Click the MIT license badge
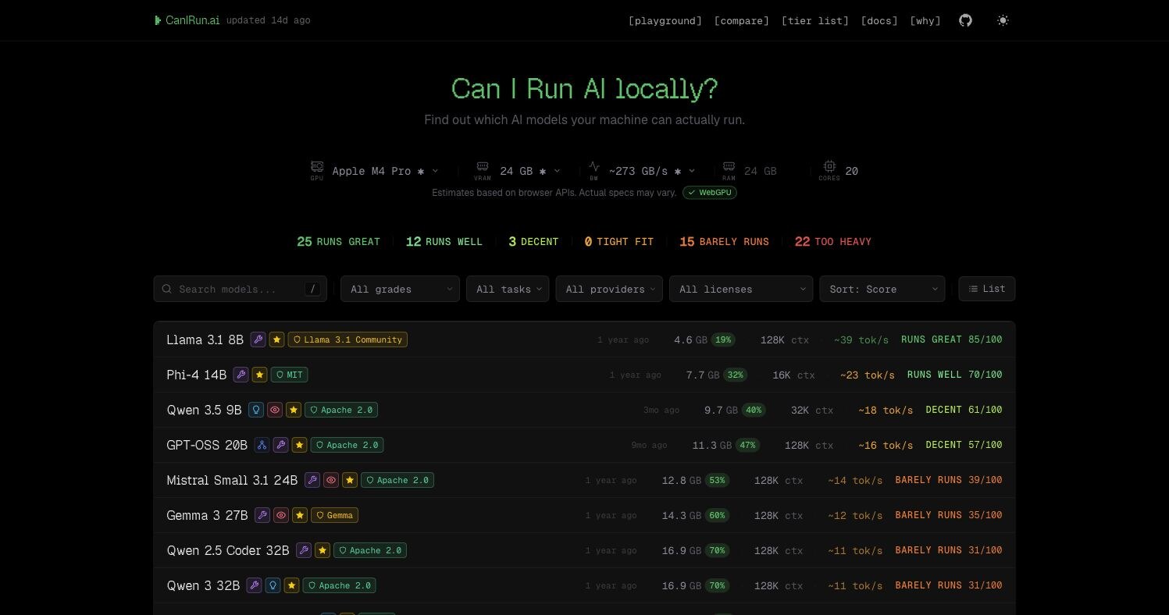 coord(289,375)
